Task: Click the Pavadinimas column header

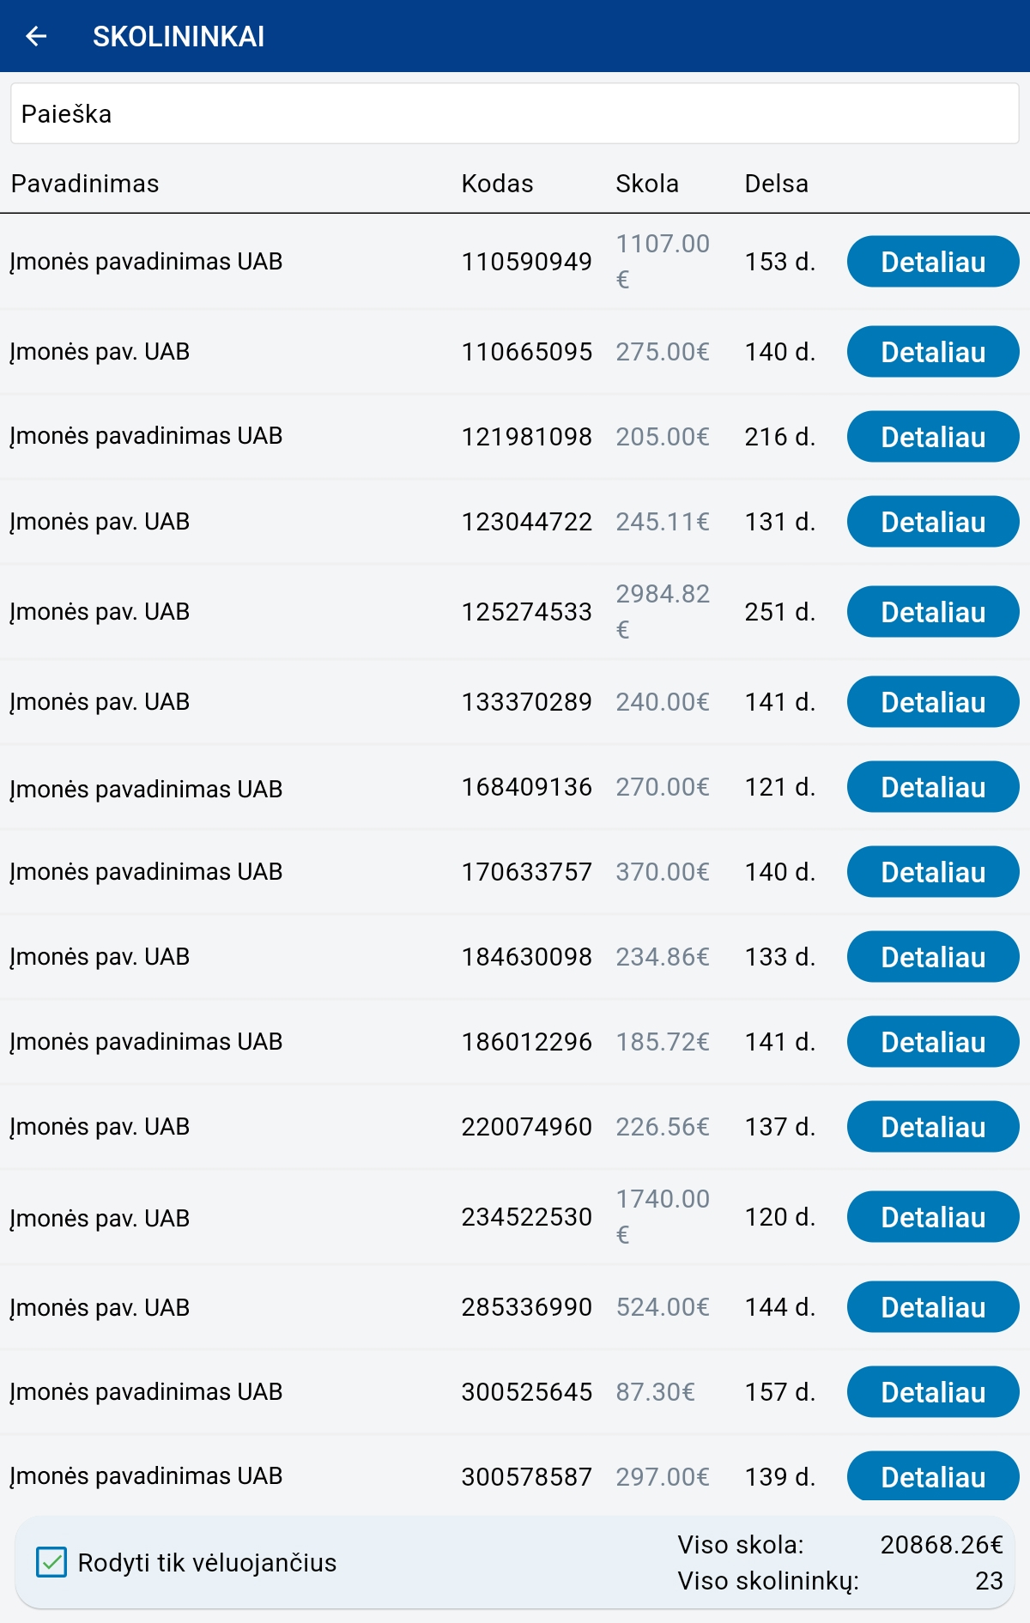Action: tap(85, 184)
